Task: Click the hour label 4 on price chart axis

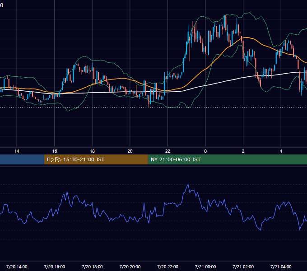Action: 281,151
